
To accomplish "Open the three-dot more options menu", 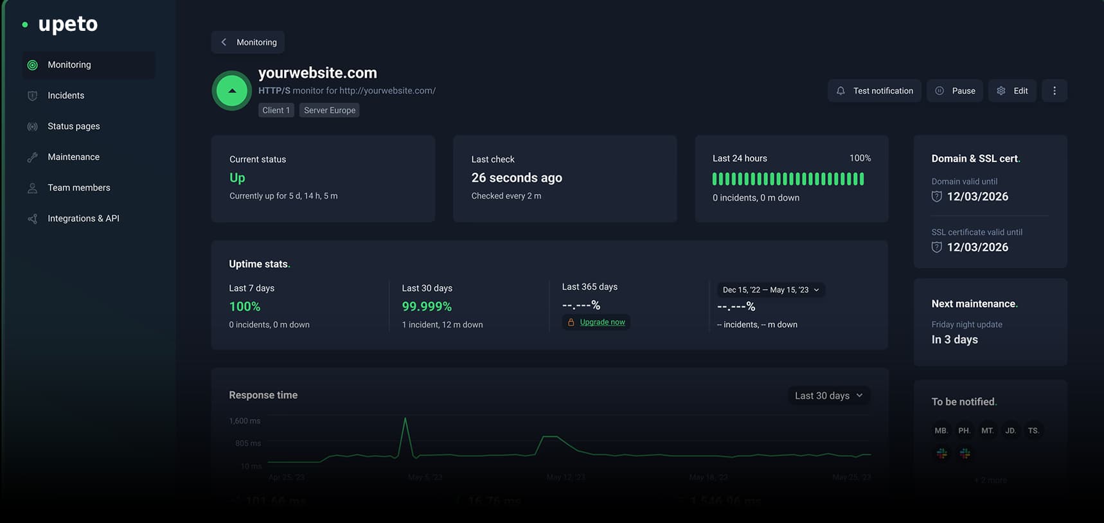I will tap(1055, 91).
